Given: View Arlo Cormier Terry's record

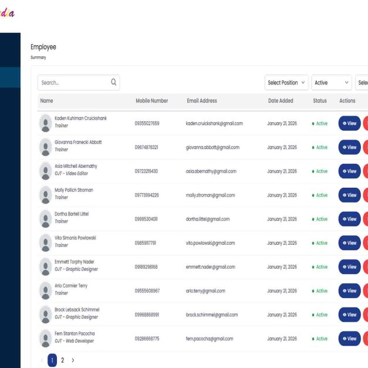Looking at the screenshot, I should point(349,291).
